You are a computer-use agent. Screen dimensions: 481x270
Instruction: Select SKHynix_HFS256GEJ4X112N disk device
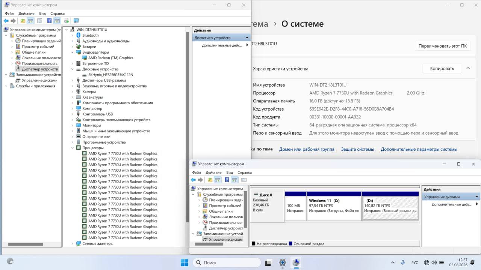110,75
